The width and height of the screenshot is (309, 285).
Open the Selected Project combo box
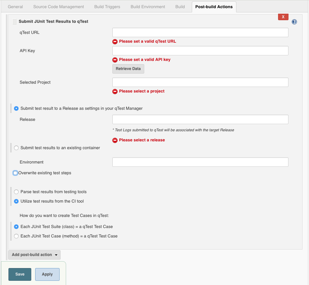(200, 82)
